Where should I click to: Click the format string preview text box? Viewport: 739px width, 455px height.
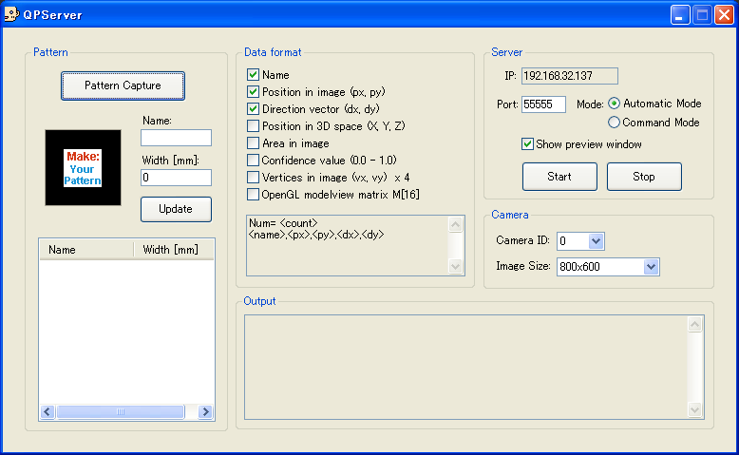[348, 246]
